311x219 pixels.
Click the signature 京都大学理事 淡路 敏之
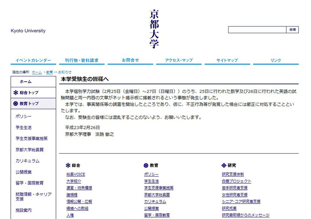[x=90, y=134]
